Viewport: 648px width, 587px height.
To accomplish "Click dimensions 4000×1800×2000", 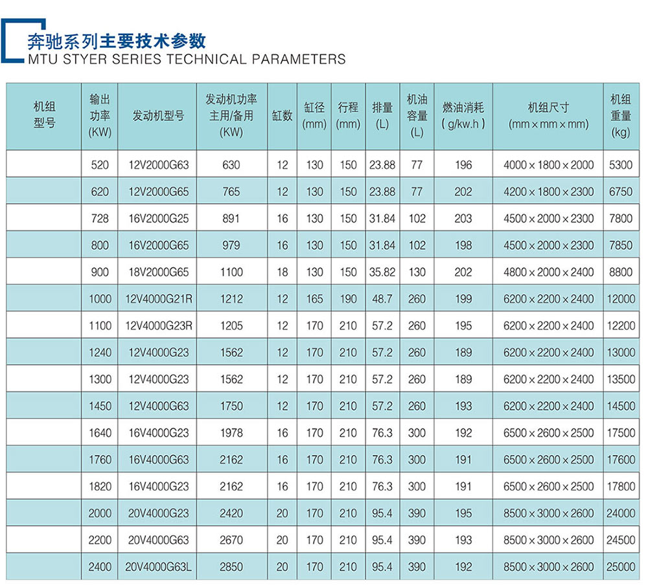I will [x=548, y=164].
